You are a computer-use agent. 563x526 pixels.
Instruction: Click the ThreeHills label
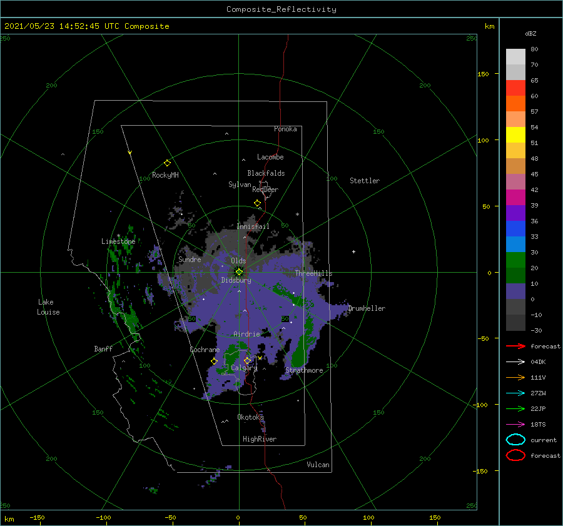click(314, 273)
